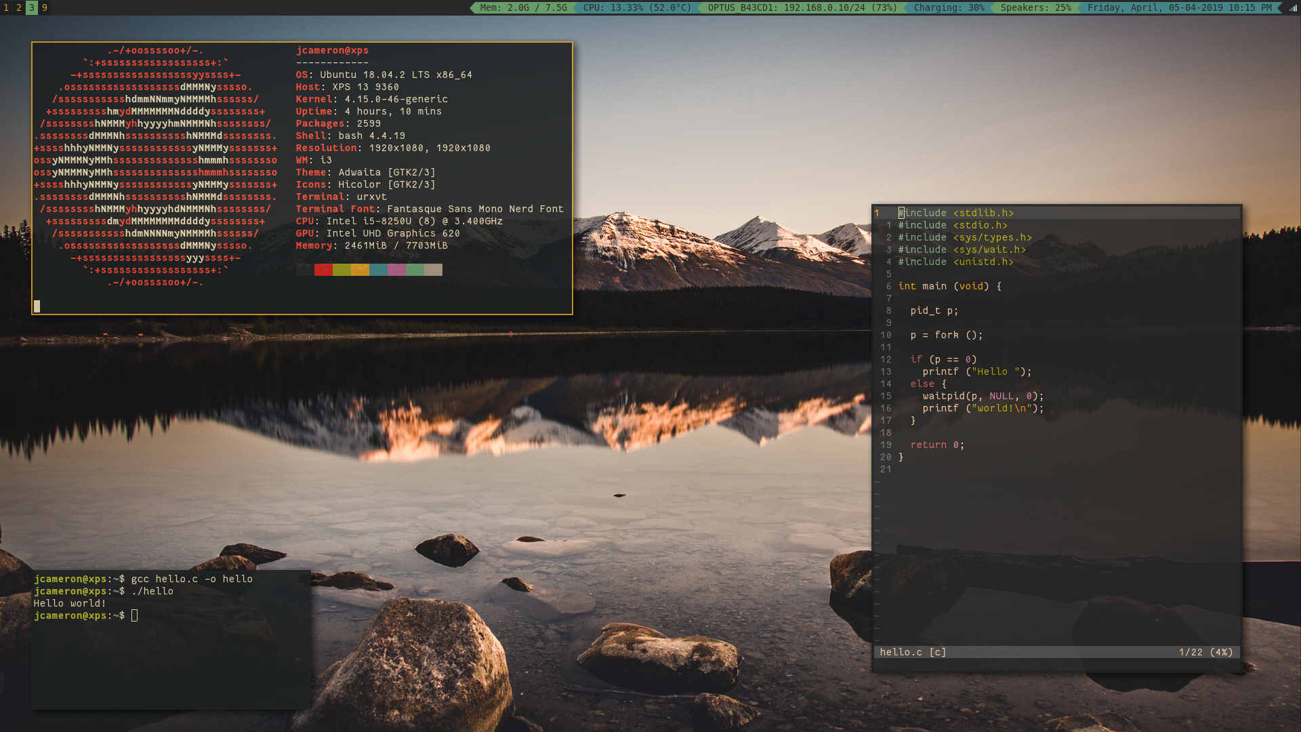This screenshot has height=732, width=1301.
Task: Click the network signal tray icon
Action: (x=1292, y=8)
